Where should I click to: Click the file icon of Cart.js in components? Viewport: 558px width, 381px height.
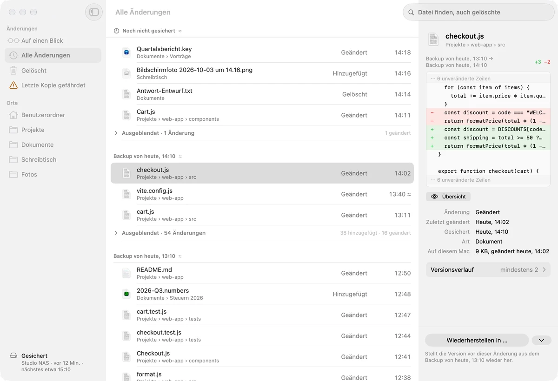click(126, 115)
